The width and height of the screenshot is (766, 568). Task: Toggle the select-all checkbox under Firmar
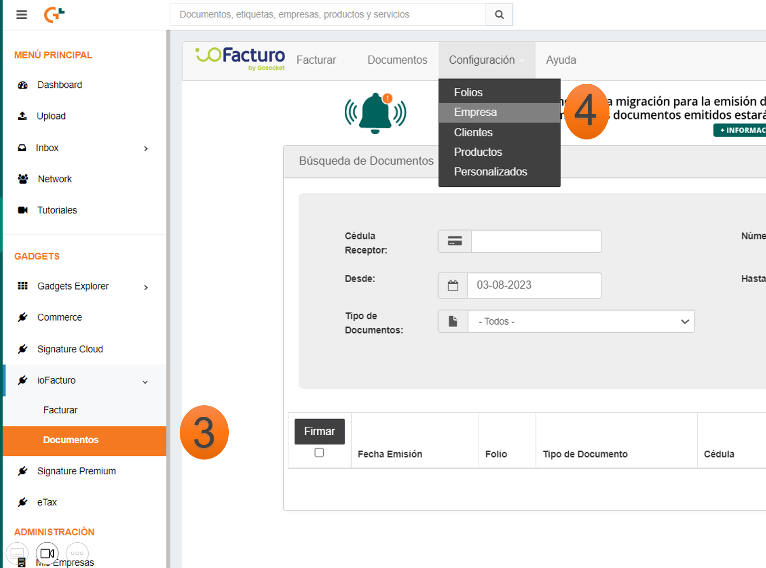319,453
